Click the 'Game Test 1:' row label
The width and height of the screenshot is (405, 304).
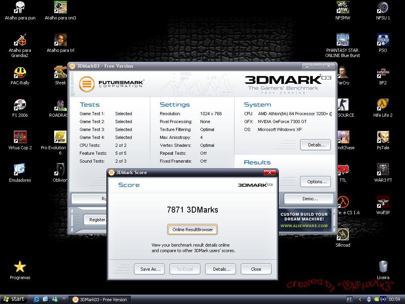click(x=92, y=114)
